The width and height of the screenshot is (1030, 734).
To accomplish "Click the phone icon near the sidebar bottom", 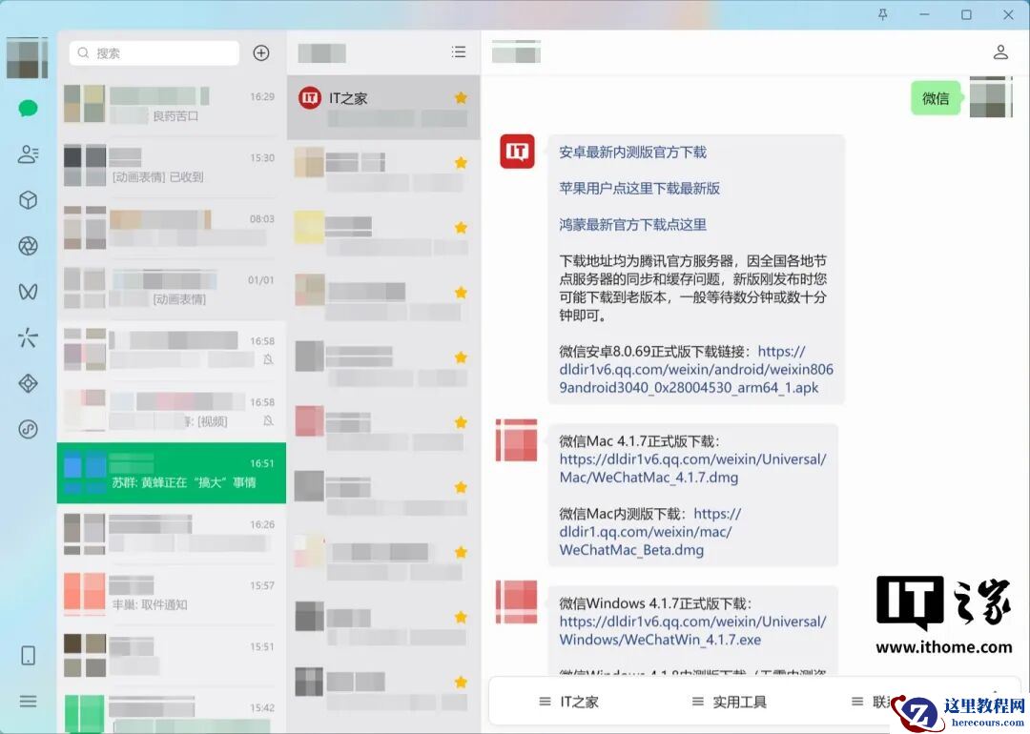I will (x=28, y=655).
